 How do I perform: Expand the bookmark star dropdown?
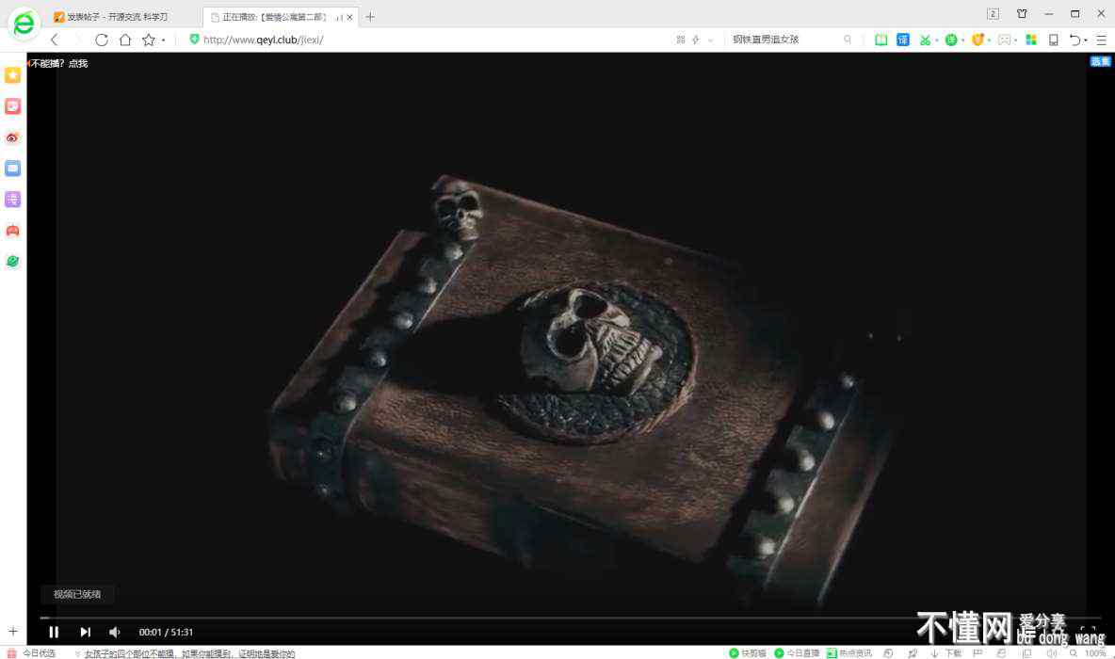pos(164,40)
